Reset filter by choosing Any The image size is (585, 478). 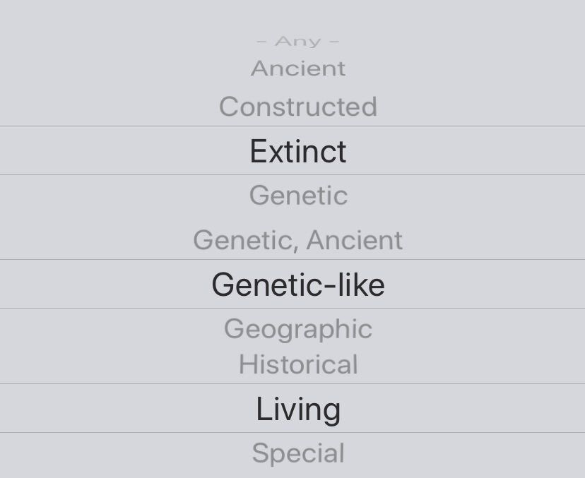[x=297, y=42]
